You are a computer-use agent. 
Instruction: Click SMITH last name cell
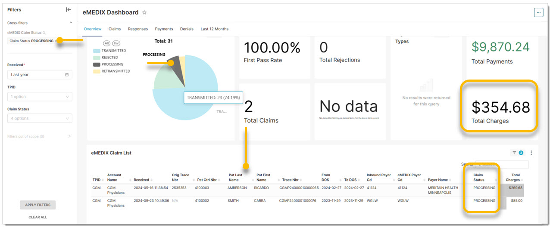coord(234,200)
